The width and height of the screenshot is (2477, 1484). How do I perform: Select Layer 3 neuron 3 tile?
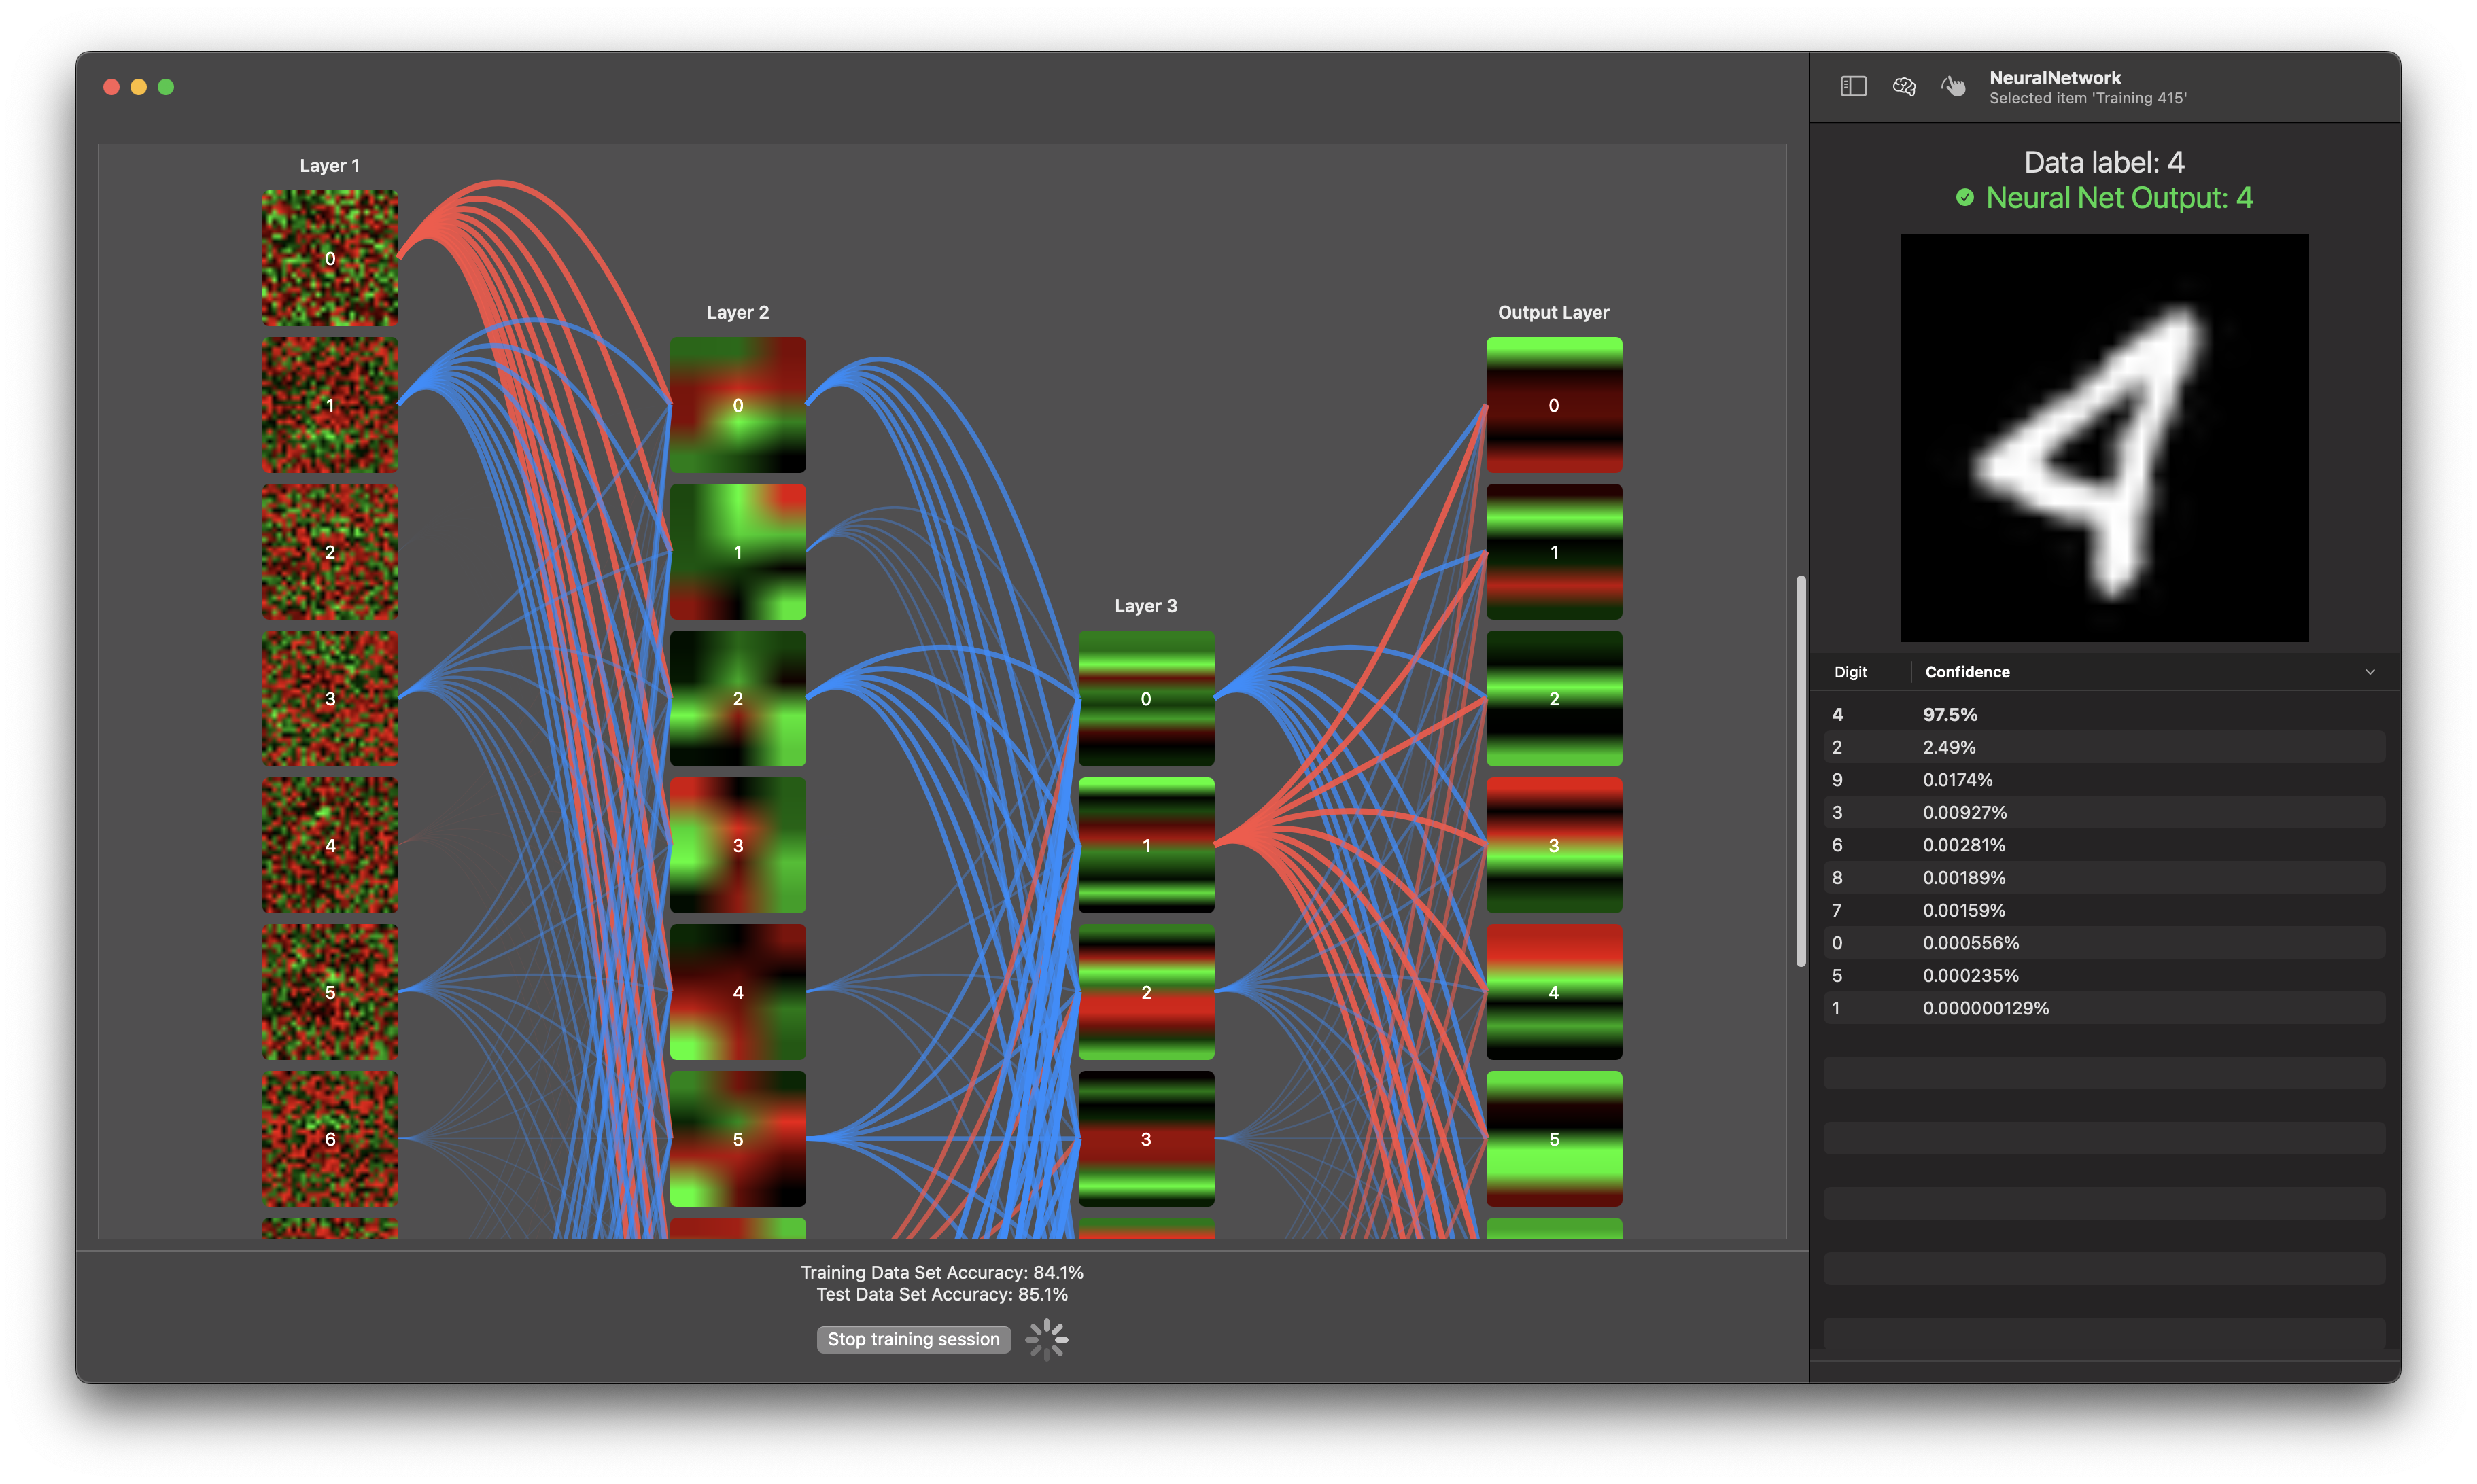click(x=1145, y=1138)
